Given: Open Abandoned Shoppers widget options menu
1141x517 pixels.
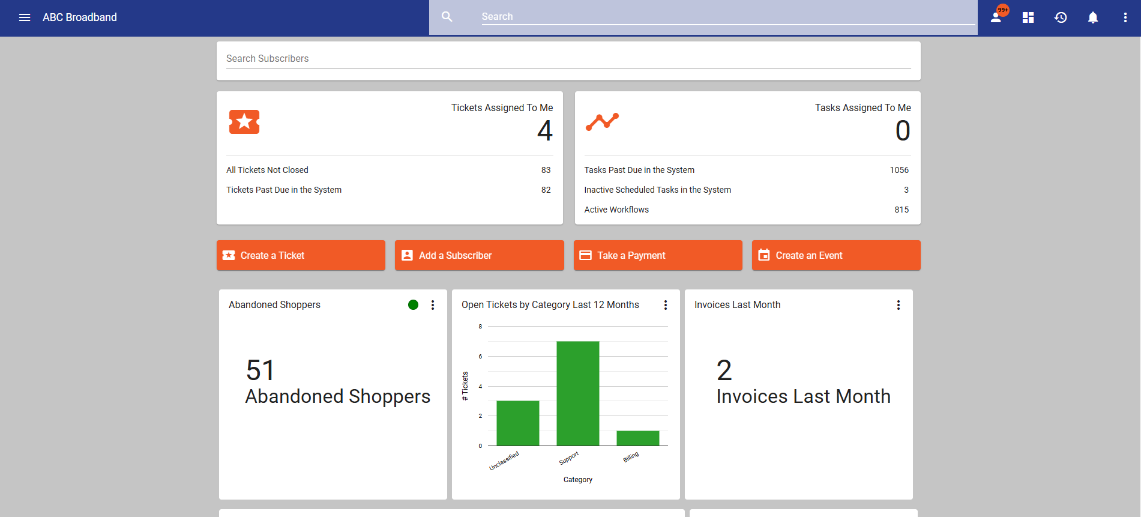Looking at the screenshot, I should [x=433, y=305].
